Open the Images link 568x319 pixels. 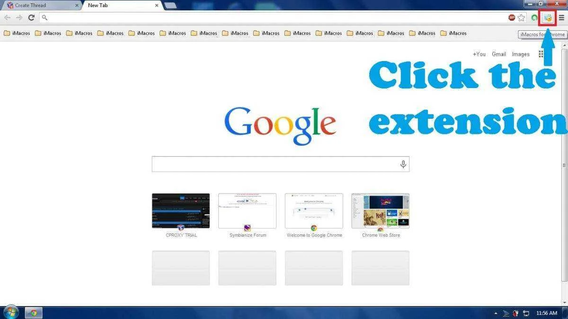click(x=521, y=54)
